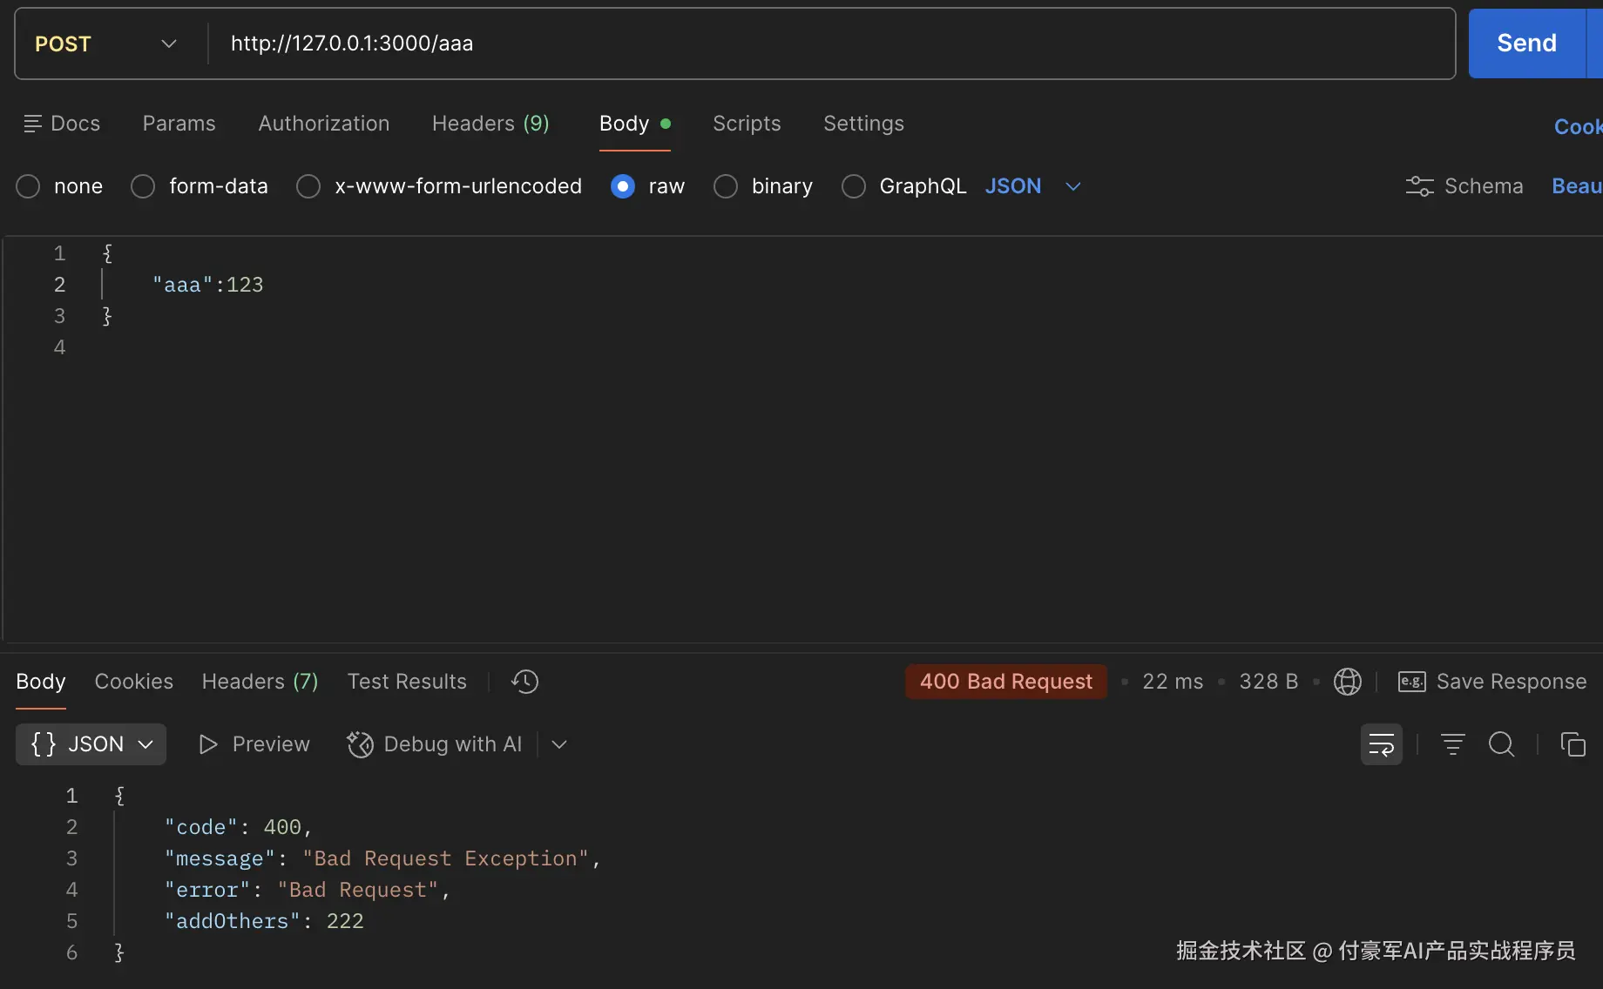Click the 328 B response size
Viewport: 1603px width, 989px height.
click(1268, 682)
